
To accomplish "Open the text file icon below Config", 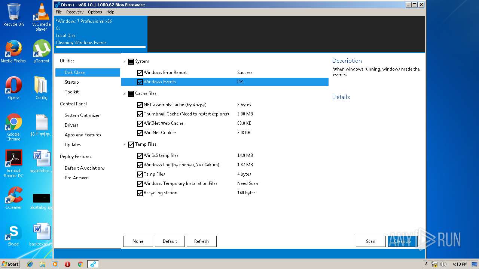I will coord(41,125).
